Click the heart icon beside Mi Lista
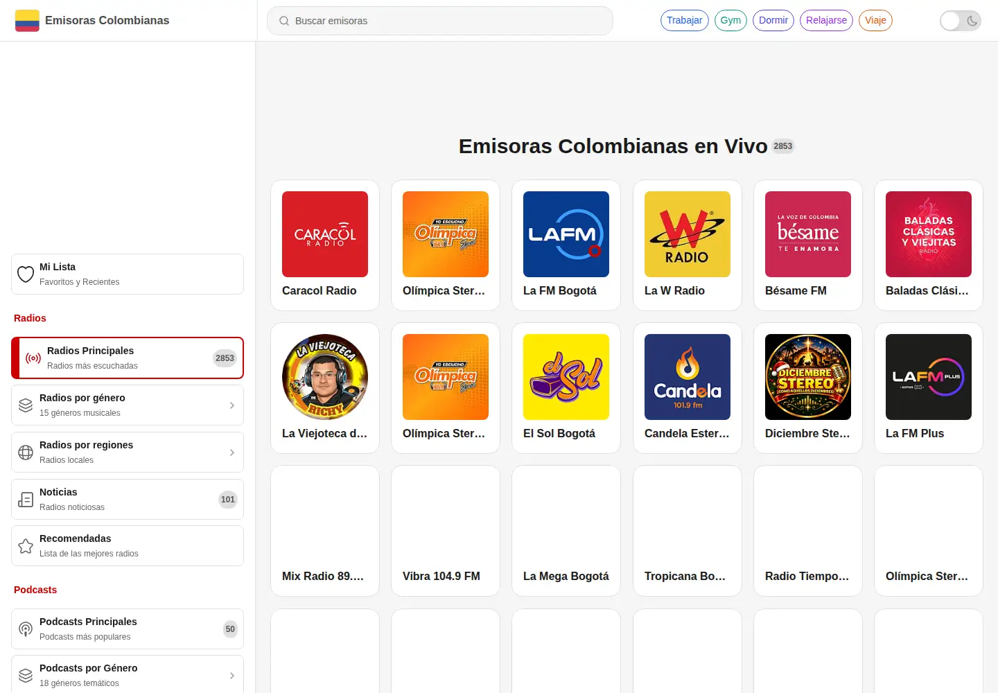 pyautogui.click(x=26, y=274)
